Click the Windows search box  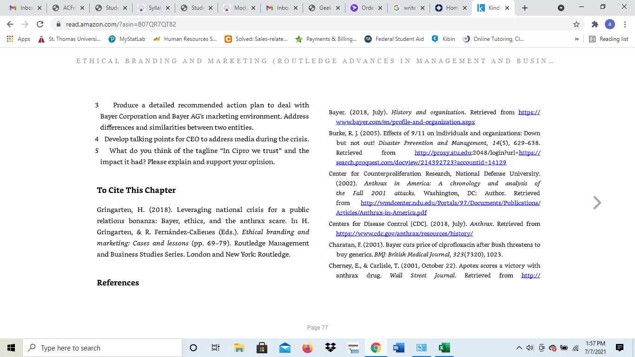102,348
